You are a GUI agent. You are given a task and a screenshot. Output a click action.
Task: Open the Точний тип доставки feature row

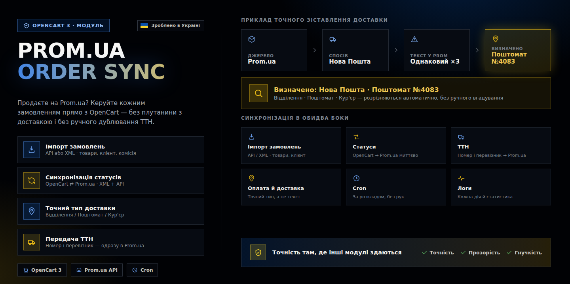(x=111, y=211)
